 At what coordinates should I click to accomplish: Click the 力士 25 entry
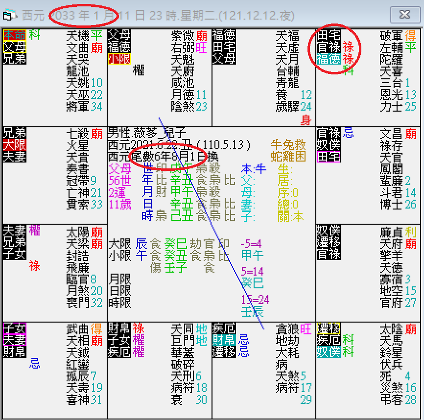tap(398, 106)
